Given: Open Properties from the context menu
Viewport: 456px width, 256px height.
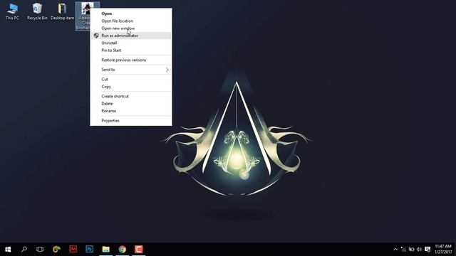Looking at the screenshot, I should pyautogui.click(x=130, y=121).
